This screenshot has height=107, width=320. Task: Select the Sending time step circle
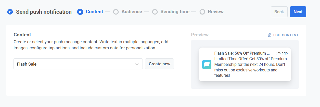(155, 12)
